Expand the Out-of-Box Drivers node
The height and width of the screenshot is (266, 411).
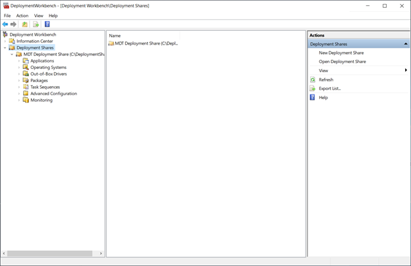[19, 74]
